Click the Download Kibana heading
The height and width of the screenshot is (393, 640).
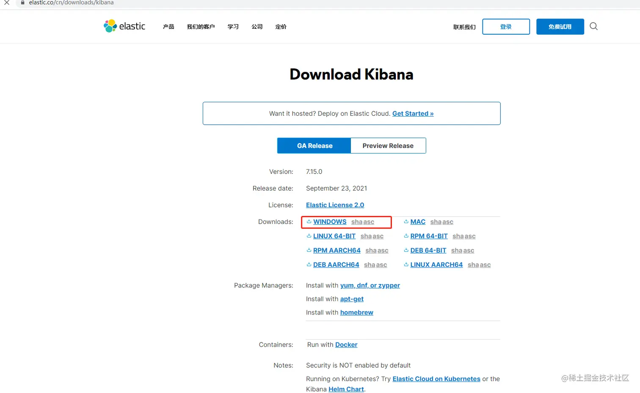click(351, 74)
